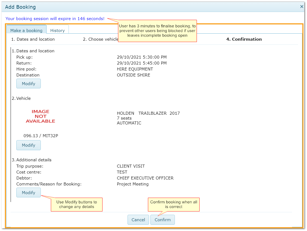Screen dimensions: 307x231
Task: Select the pick up date 5:30:00 PM value
Action: [142, 57]
